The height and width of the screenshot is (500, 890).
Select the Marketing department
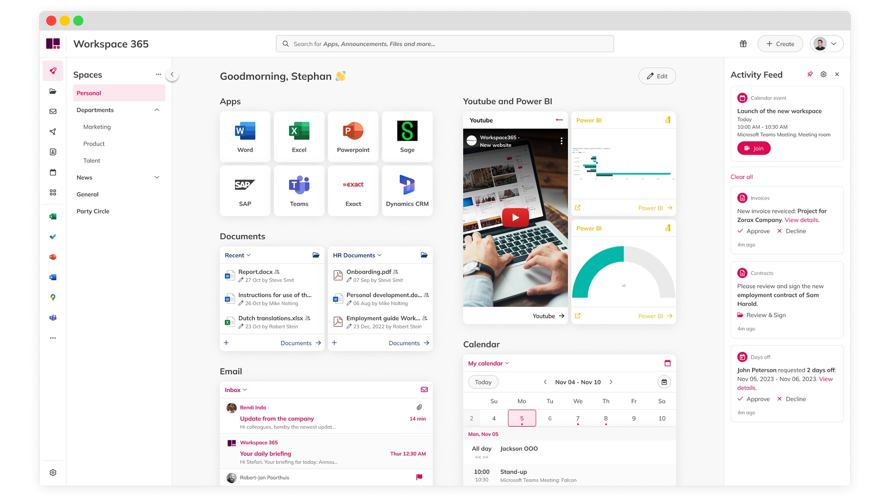tap(97, 127)
